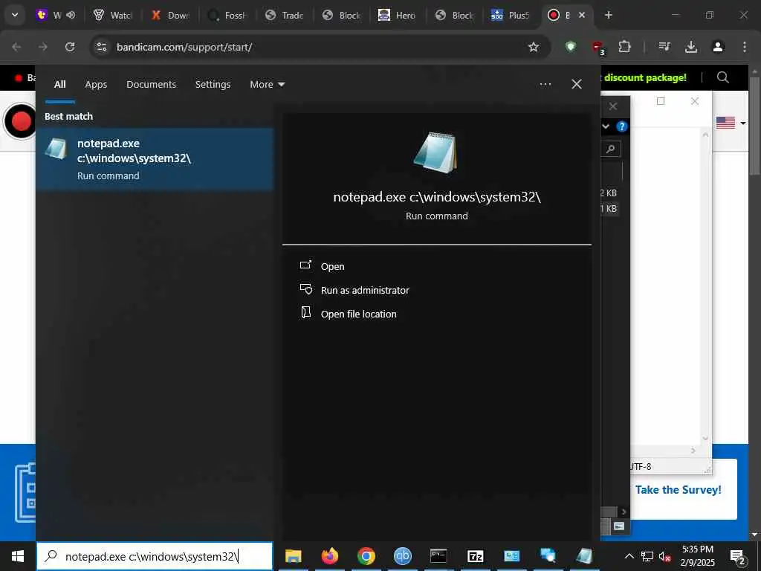Switch to the Watch browser tab

[x=114, y=16]
